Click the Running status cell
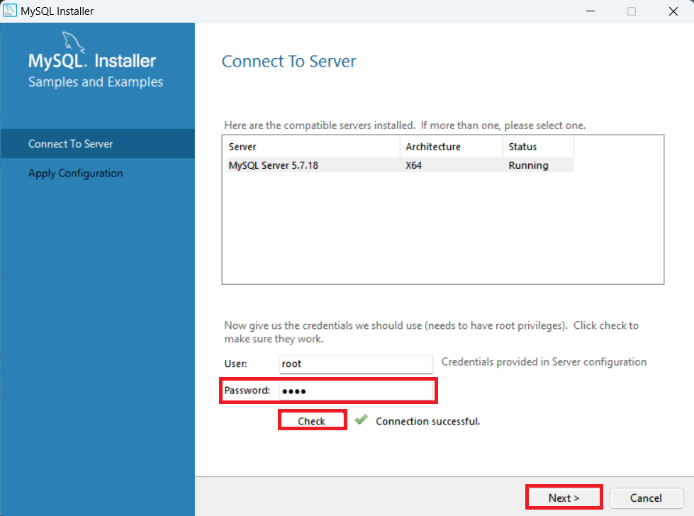Screen dimensions: 694x516 (528, 165)
